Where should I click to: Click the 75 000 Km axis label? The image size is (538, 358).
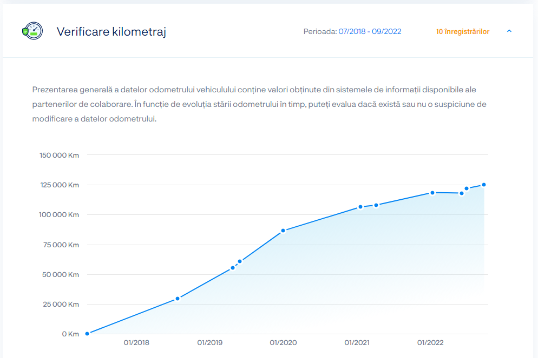point(61,245)
